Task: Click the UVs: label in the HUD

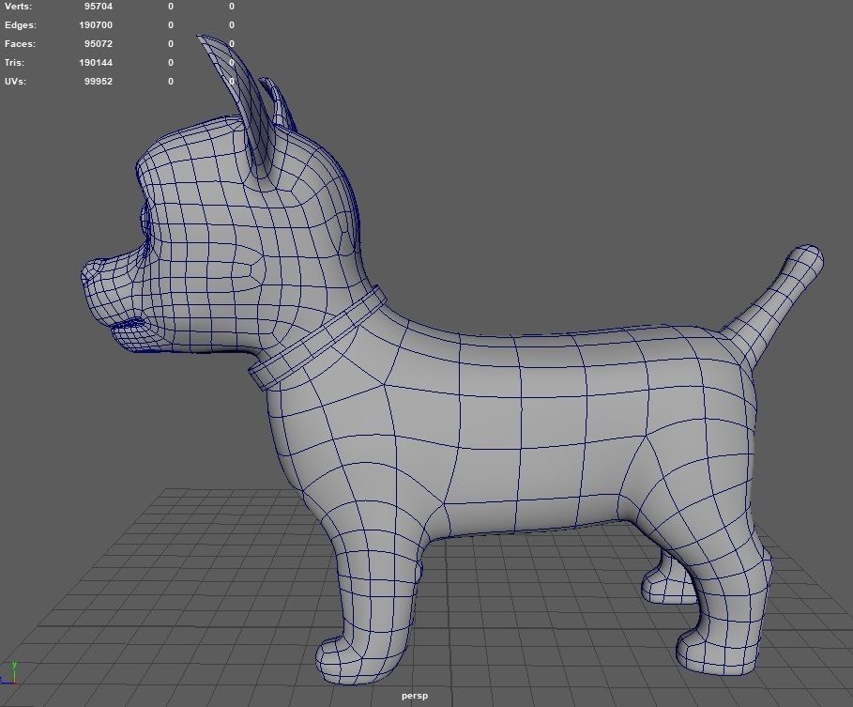Action: pyautogui.click(x=15, y=81)
